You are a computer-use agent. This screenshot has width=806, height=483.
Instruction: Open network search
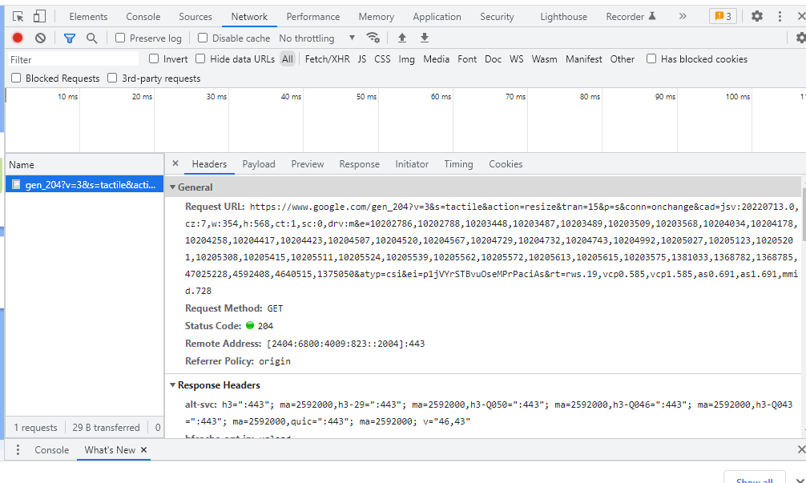click(x=91, y=37)
